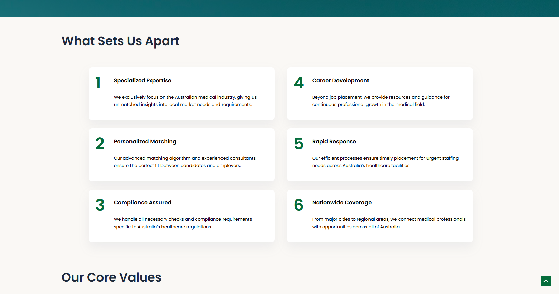Click the large green number 1
The image size is (559, 294).
[98, 83]
